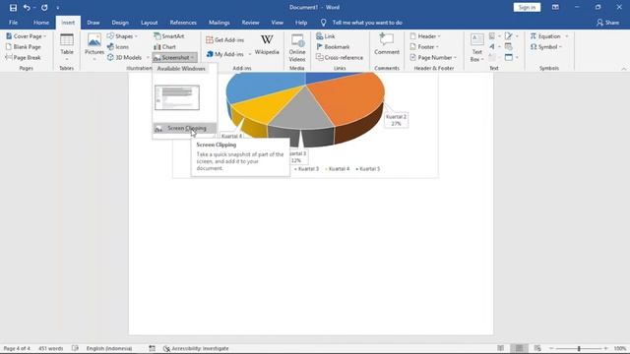
Task: Open the Help tab
Action: pyautogui.click(x=301, y=23)
